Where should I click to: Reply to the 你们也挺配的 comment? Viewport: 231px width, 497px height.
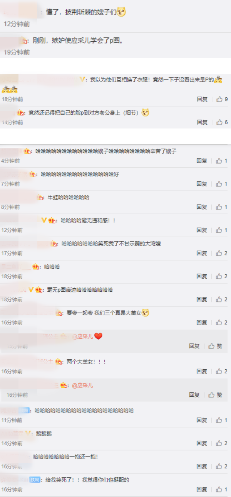pyautogui.click(x=202, y=489)
